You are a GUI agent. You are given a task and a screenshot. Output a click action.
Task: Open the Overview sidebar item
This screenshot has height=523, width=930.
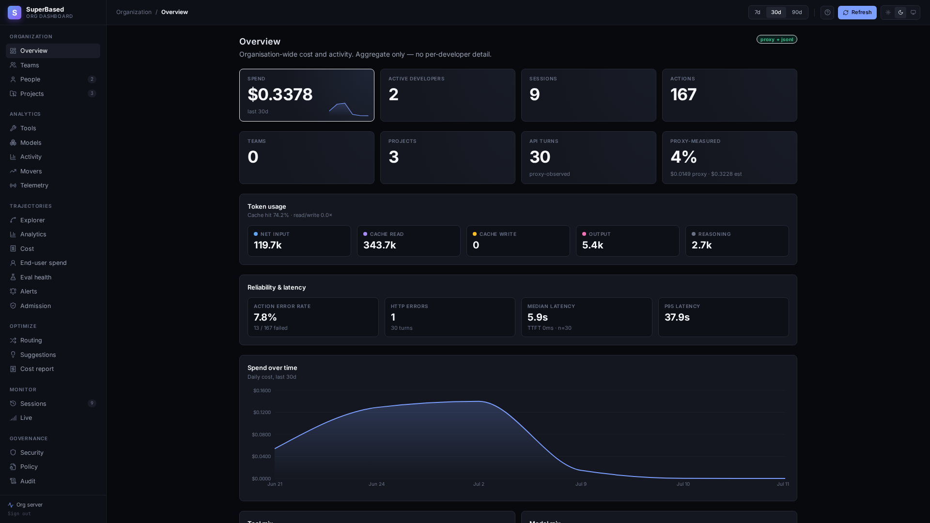[53, 51]
